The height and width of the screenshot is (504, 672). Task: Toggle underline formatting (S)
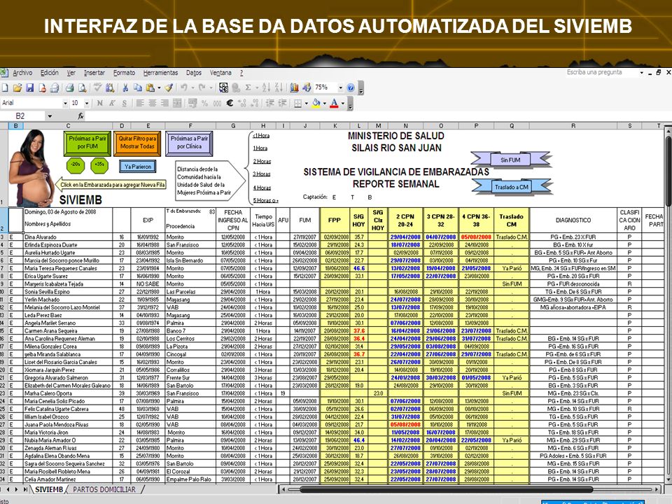(125, 104)
